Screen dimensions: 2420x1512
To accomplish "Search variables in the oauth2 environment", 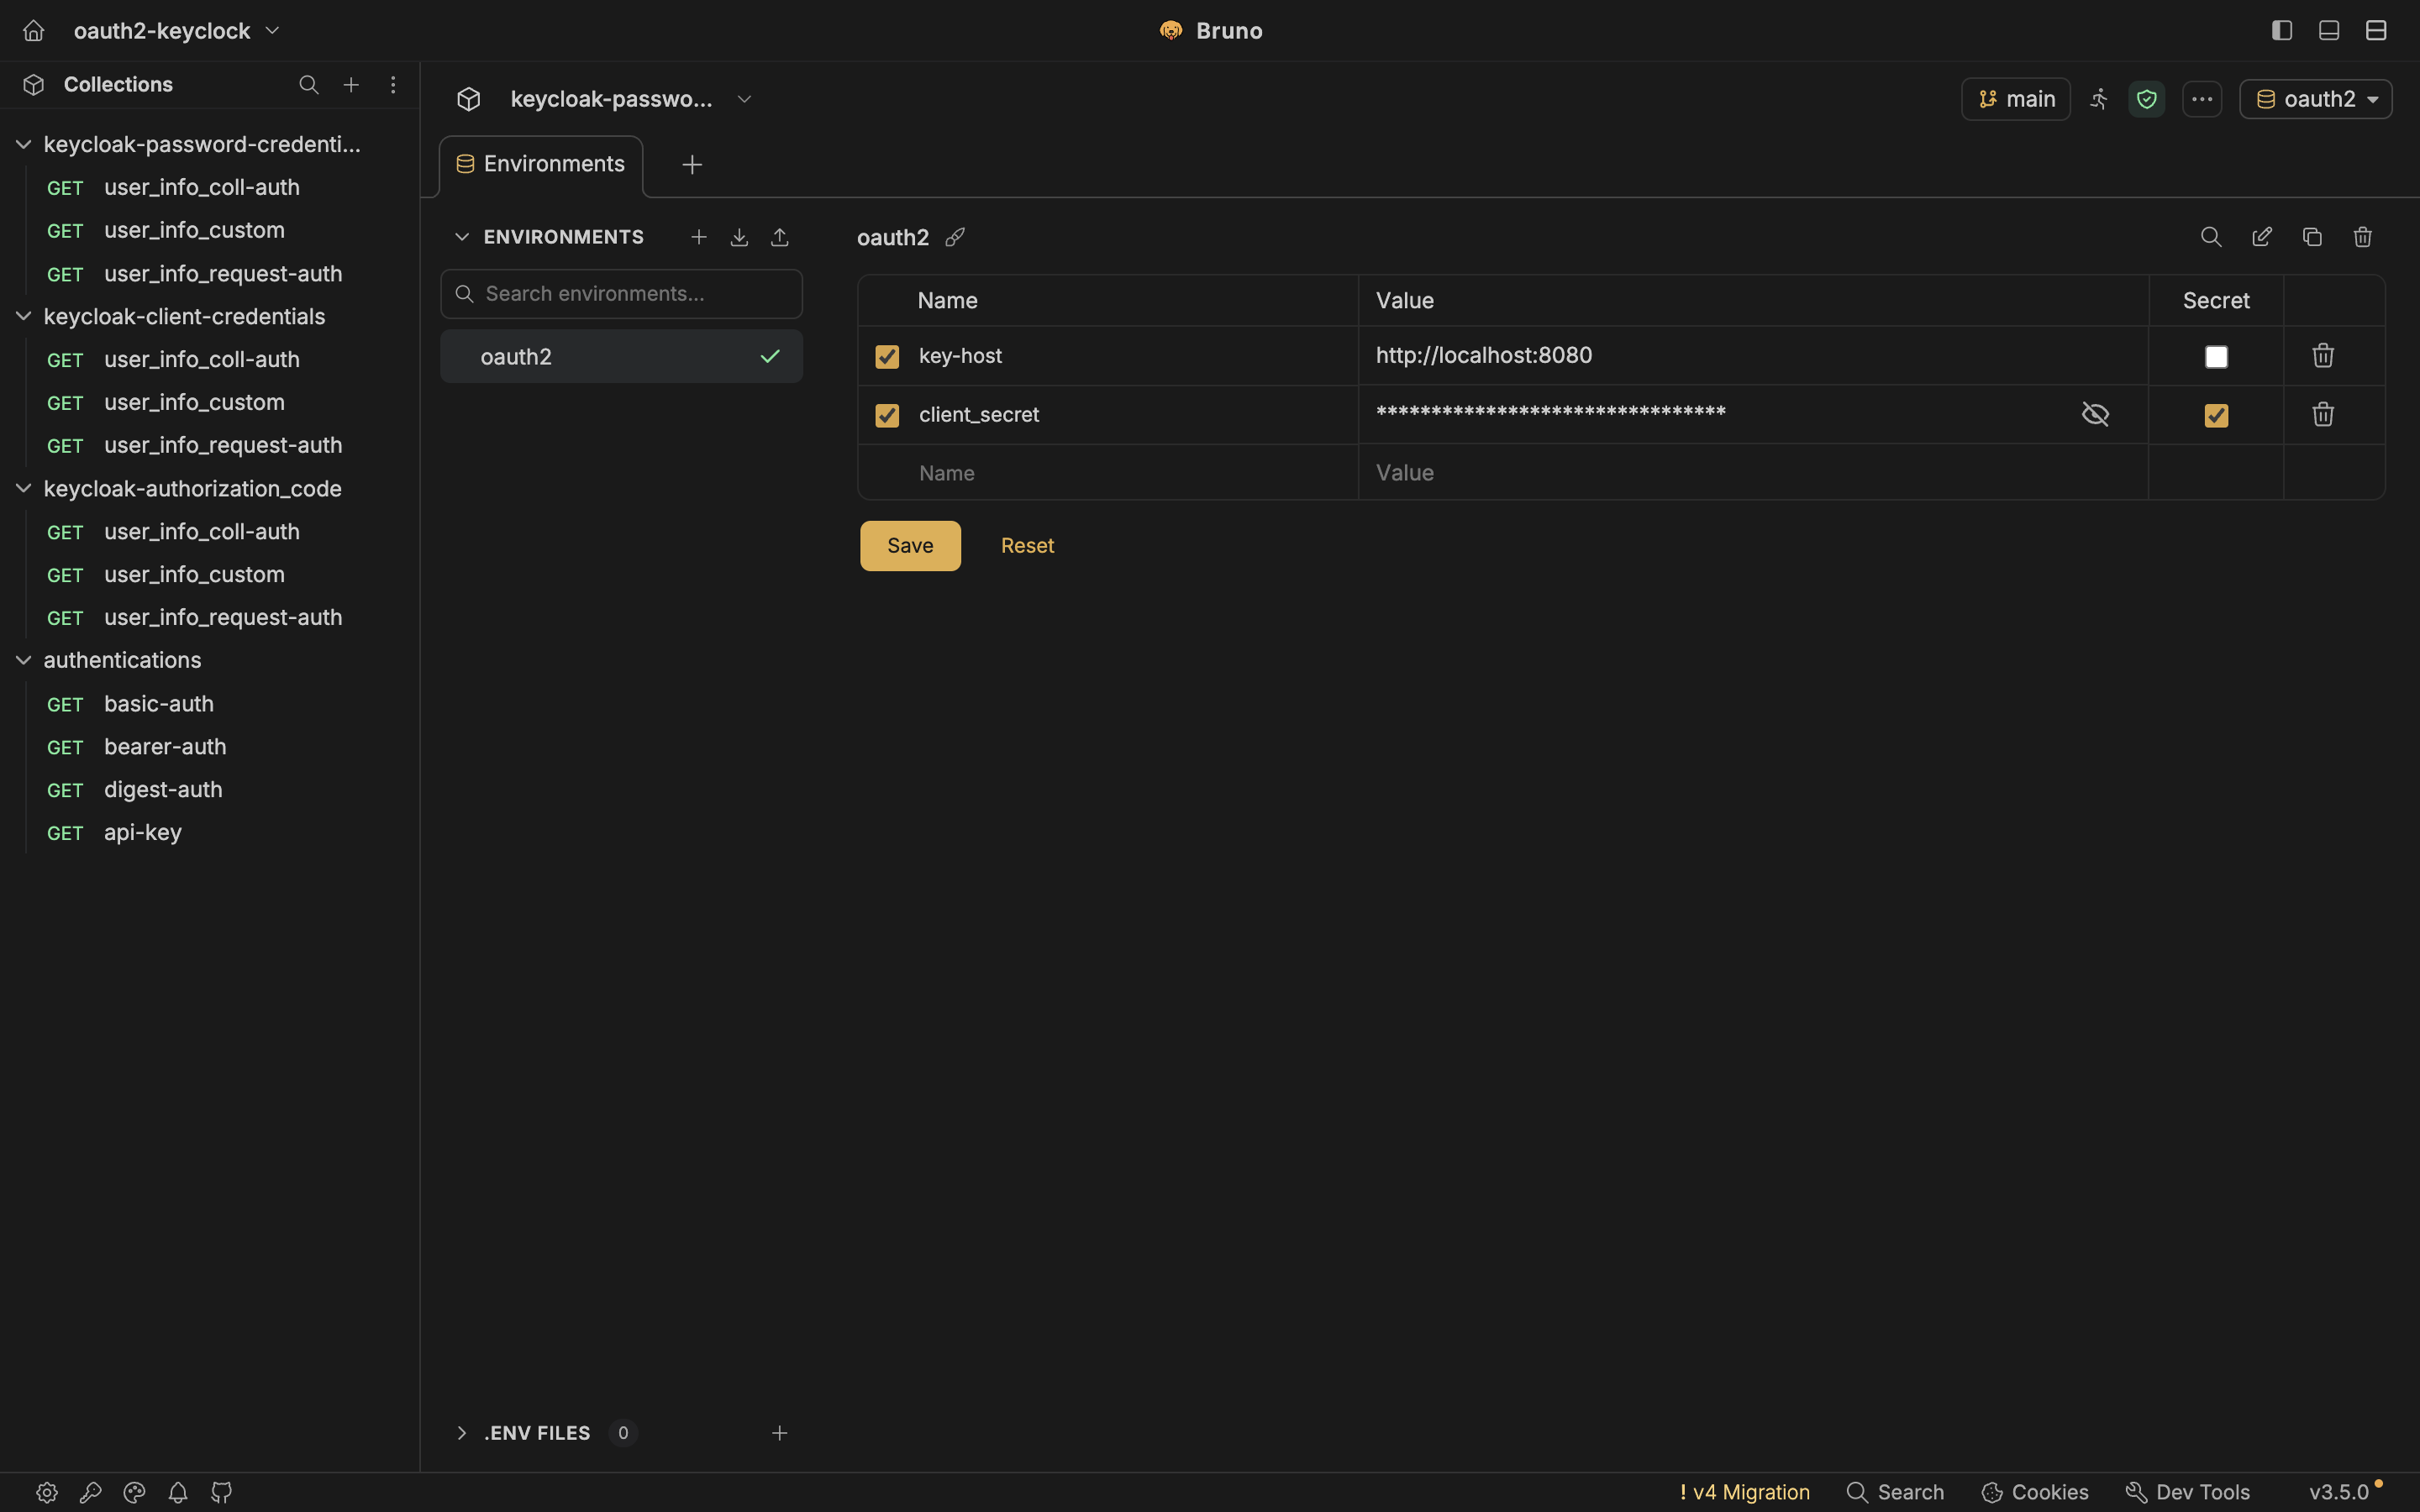I will point(2211,237).
